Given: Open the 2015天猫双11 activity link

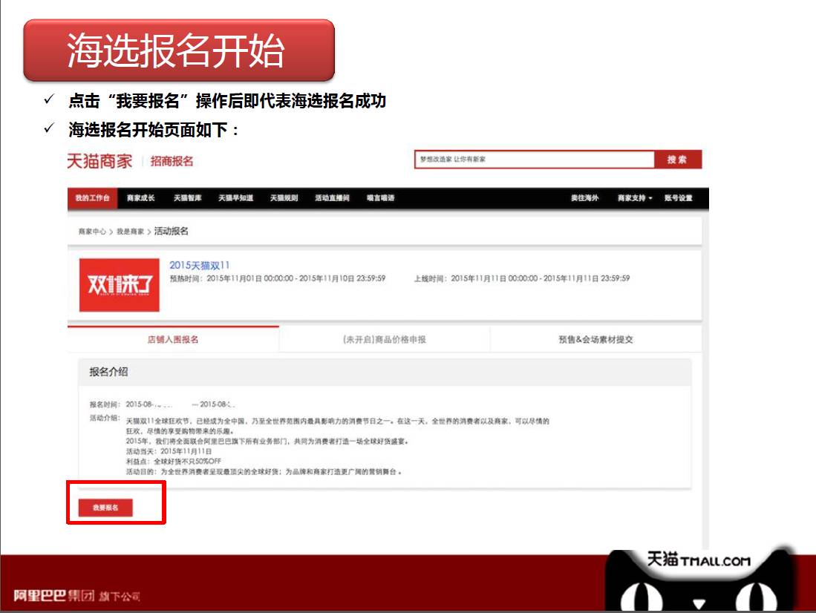Looking at the screenshot, I should coord(199,266).
